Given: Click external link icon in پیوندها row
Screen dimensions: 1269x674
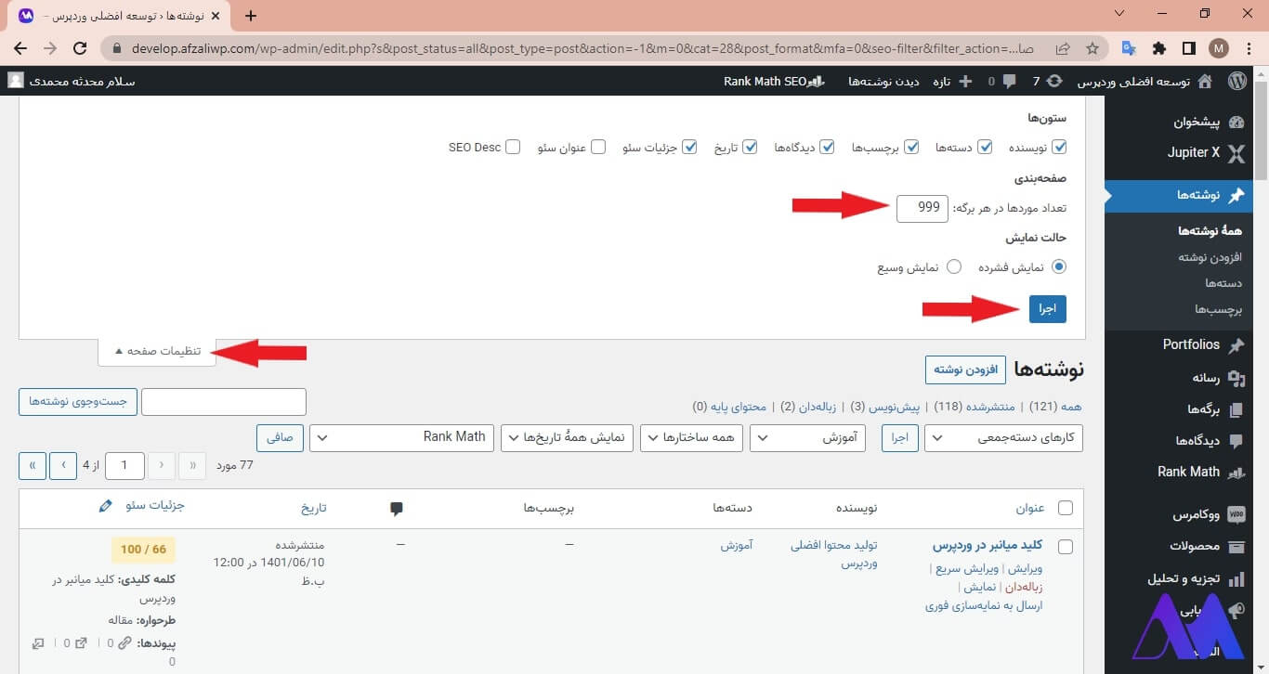Looking at the screenshot, I should pyautogui.click(x=83, y=643).
